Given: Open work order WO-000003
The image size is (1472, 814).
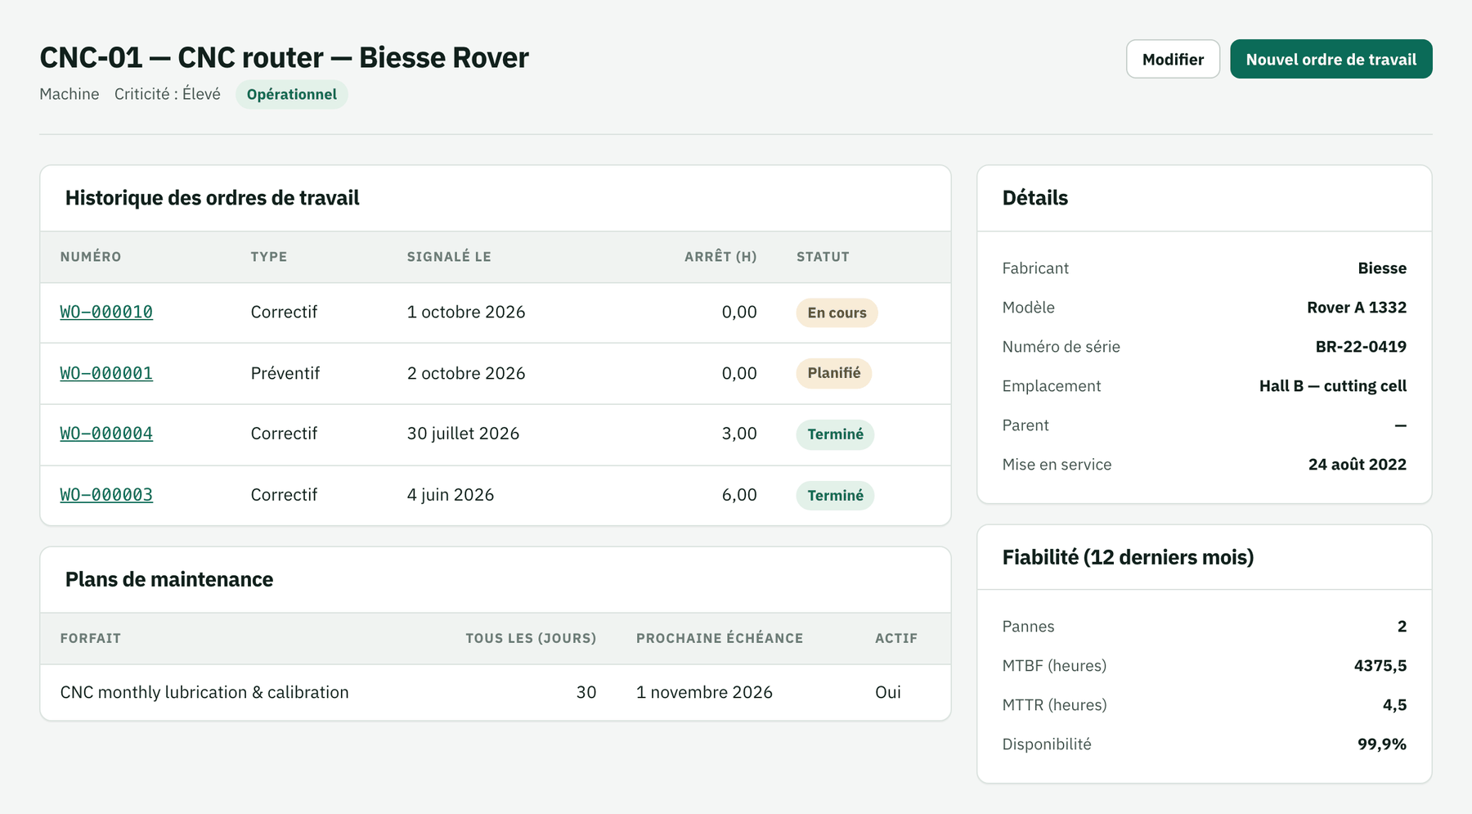Looking at the screenshot, I should click(x=106, y=495).
